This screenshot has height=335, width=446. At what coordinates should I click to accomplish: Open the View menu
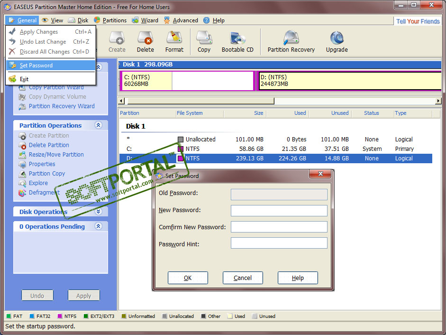(x=52, y=20)
